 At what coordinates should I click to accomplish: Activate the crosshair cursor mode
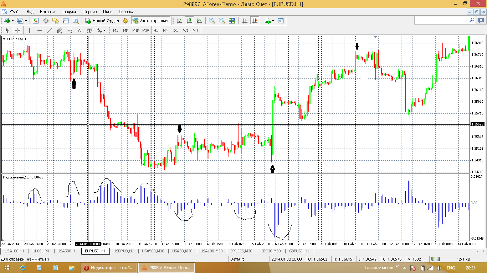pos(17,30)
